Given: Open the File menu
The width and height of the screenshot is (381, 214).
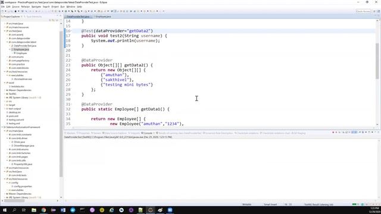Looking at the screenshot, I should (3, 7).
